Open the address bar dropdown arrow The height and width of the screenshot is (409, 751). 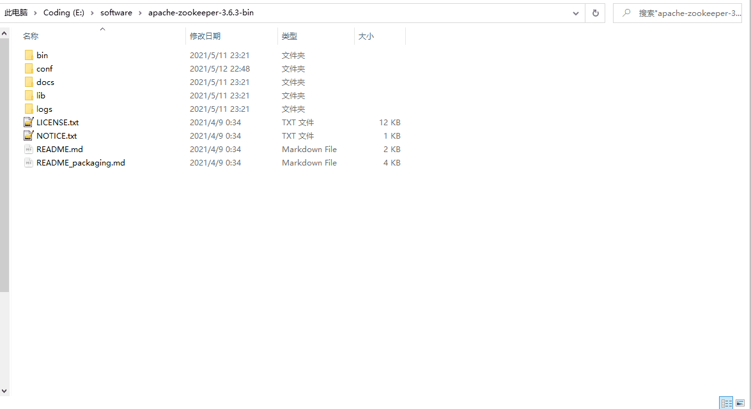pyautogui.click(x=575, y=13)
